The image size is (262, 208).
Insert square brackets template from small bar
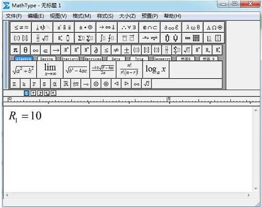(146, 50)
